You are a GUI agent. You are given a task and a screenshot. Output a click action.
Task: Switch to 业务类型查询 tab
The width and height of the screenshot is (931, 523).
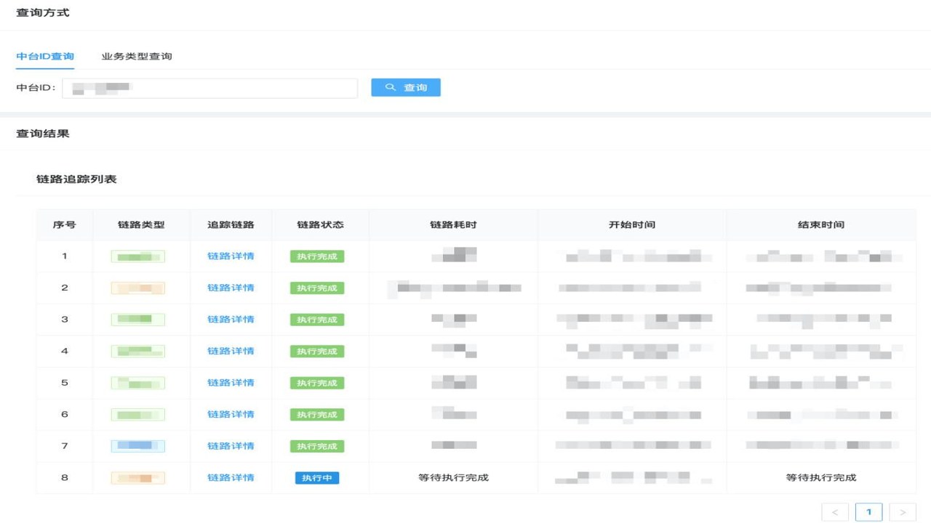tap(137, 56)
